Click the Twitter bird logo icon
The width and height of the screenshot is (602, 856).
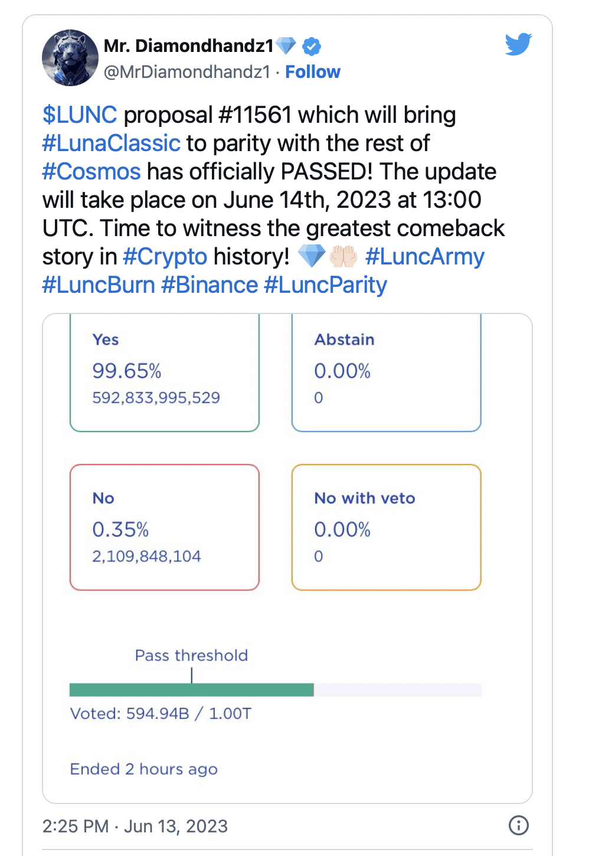click(518, 44)
